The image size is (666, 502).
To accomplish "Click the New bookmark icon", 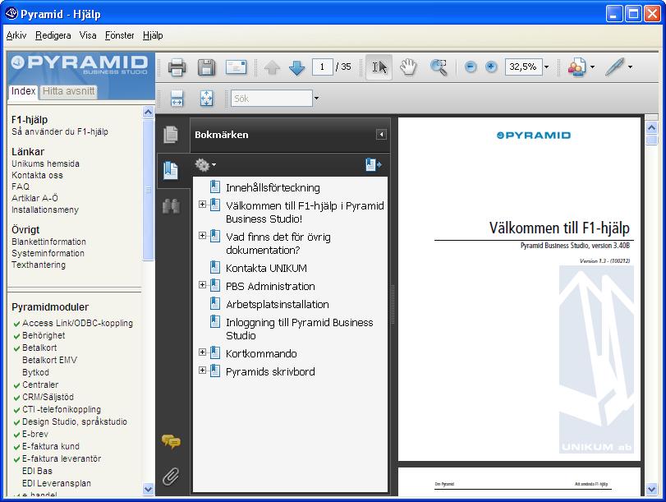I will coord(374,164).
